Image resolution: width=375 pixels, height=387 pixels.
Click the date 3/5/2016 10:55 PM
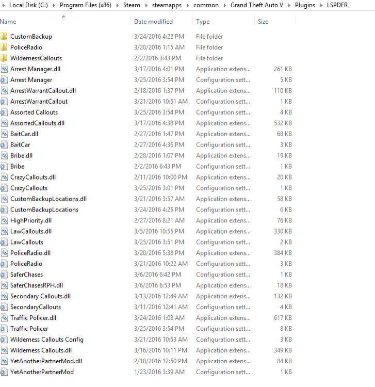(159, 232)
